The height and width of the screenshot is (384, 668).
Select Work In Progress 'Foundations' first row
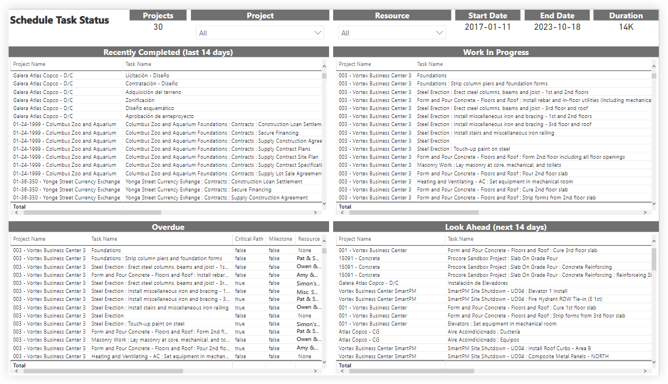coord(494,75)
